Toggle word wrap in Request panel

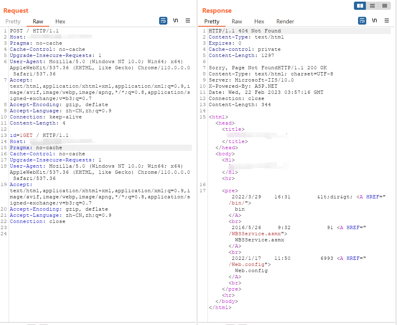(163, 20)
